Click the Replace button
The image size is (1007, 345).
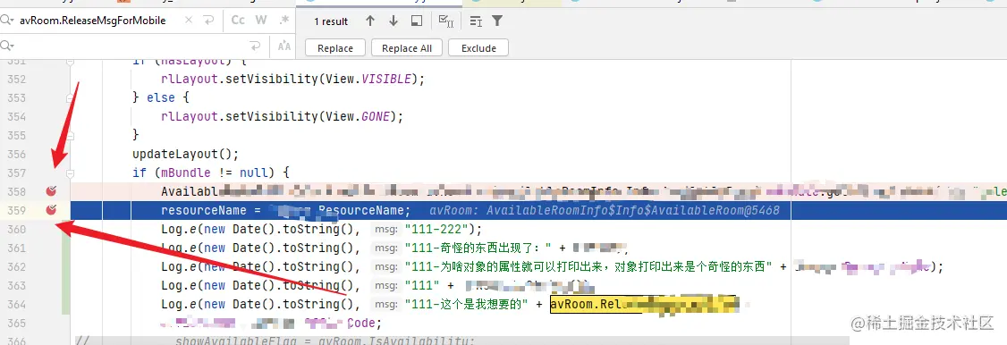coord(335,48)
